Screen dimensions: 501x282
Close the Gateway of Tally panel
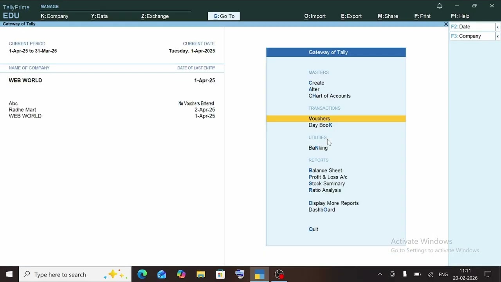pos(446,24)
